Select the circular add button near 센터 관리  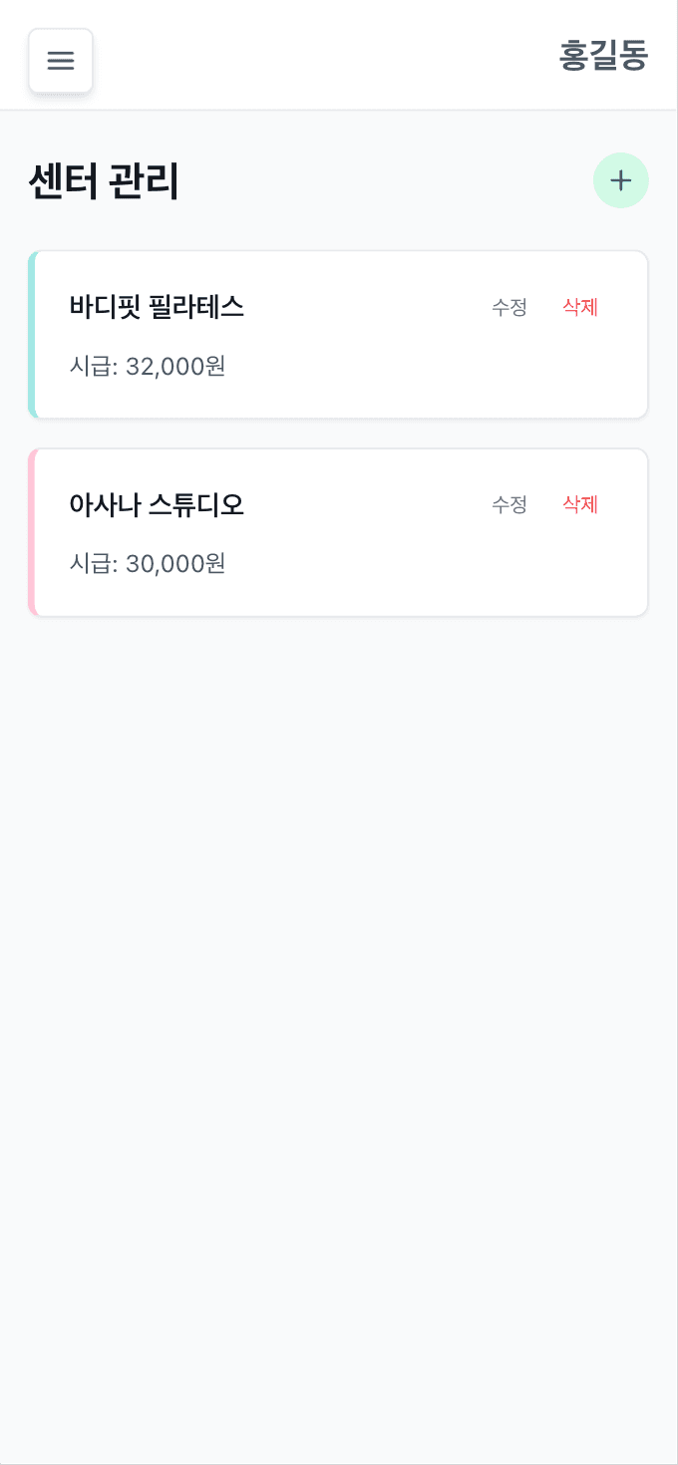621,180
